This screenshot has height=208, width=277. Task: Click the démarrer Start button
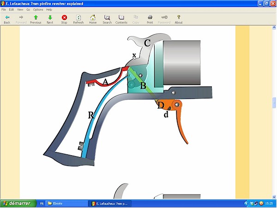click(x=18, y=203)
